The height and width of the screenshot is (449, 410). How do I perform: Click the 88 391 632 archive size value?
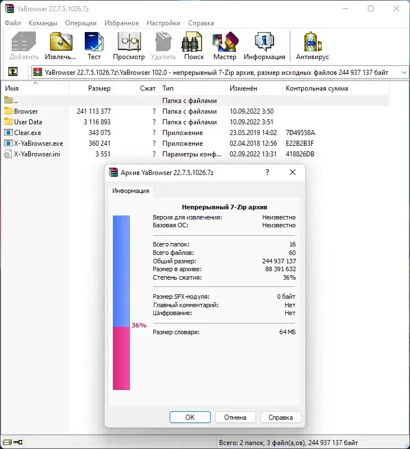[280, 269]
